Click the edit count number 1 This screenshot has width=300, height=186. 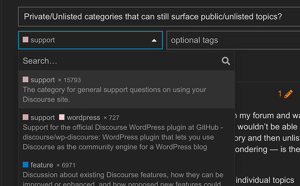point(280,94)
